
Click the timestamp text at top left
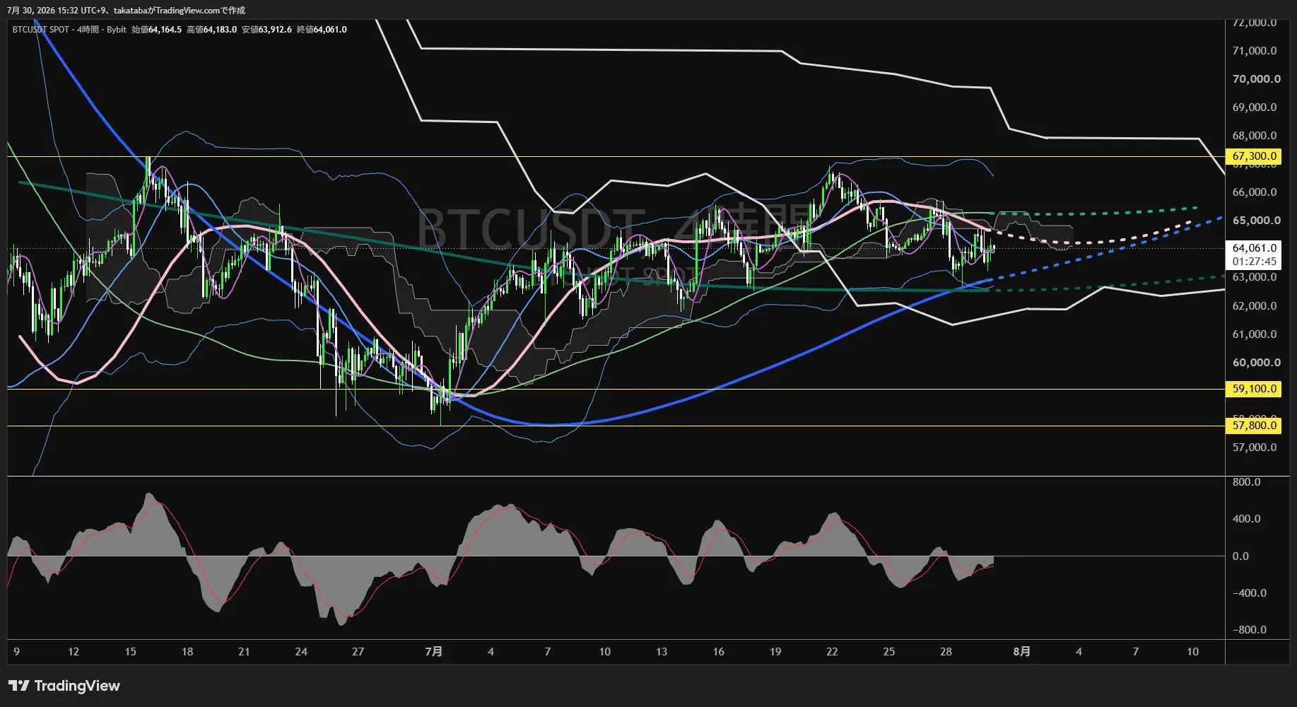[x=126, y=11]
